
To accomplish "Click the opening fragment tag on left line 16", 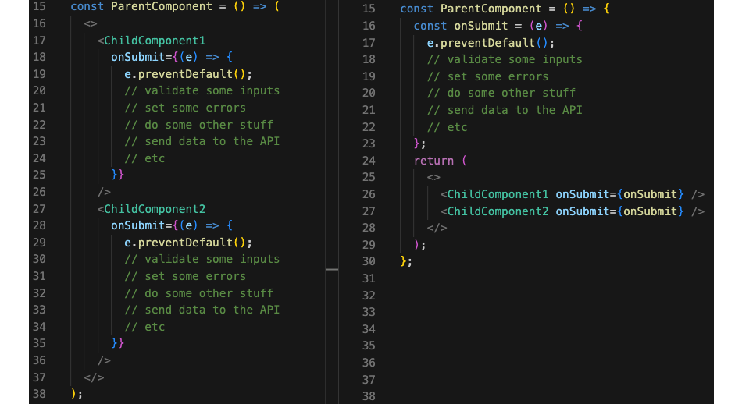I will pos(91,23).
